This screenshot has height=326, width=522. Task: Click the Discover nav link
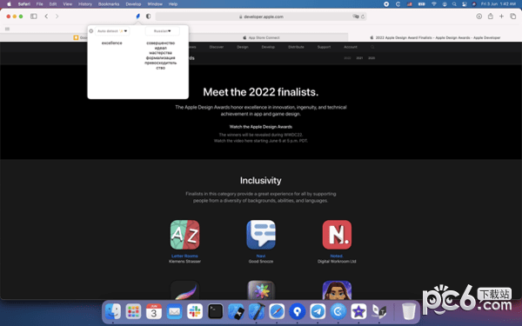coord(217,47)
